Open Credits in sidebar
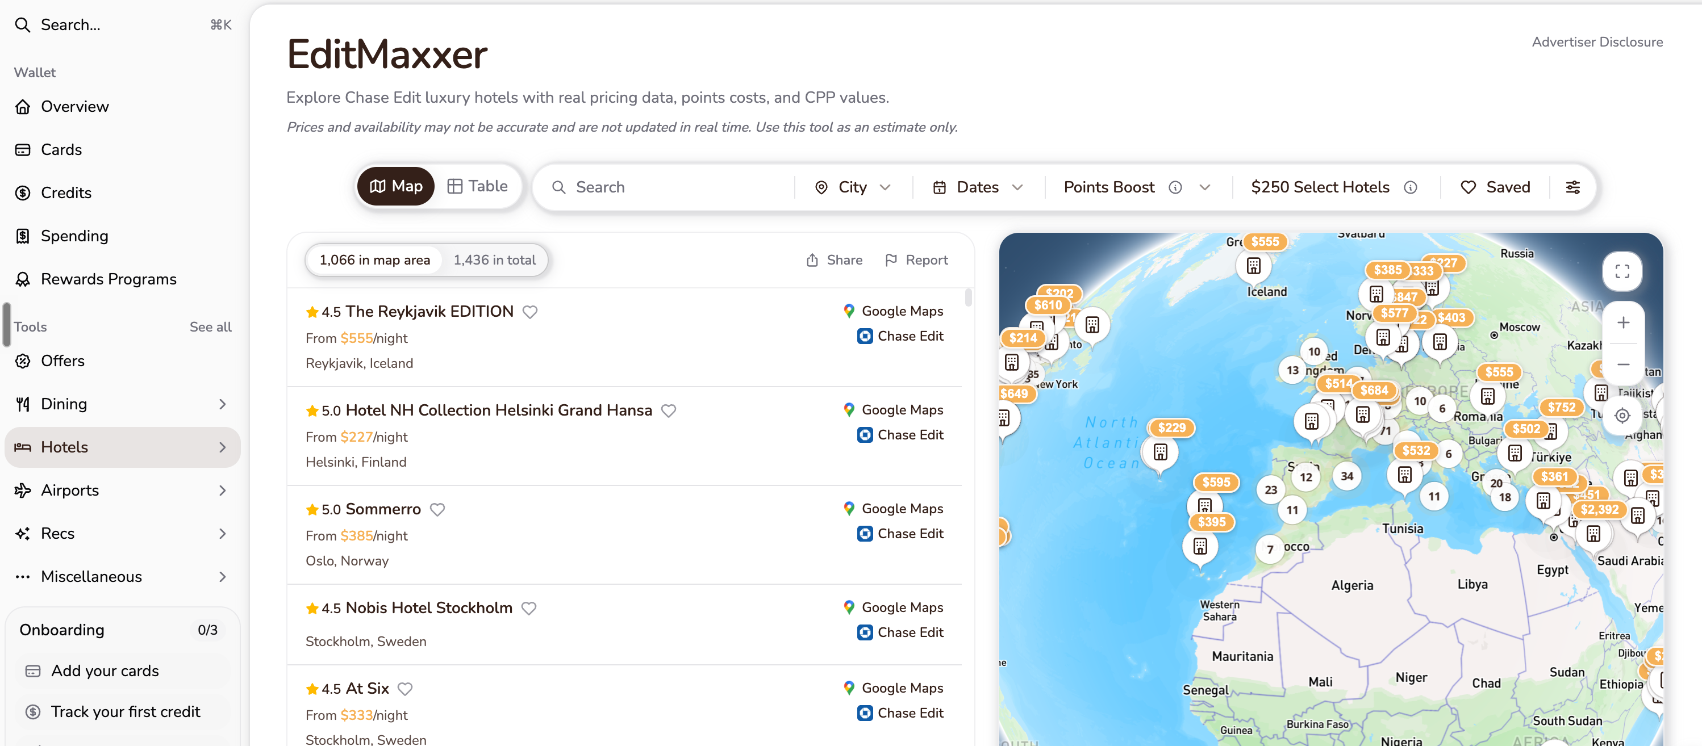 [x=123, y=194]
